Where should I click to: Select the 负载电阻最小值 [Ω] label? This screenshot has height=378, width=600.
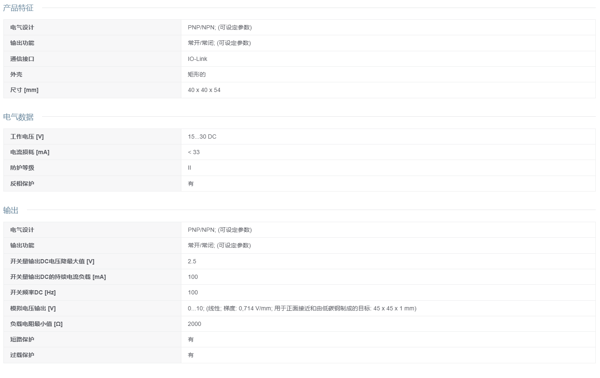(x=36, y=324)
